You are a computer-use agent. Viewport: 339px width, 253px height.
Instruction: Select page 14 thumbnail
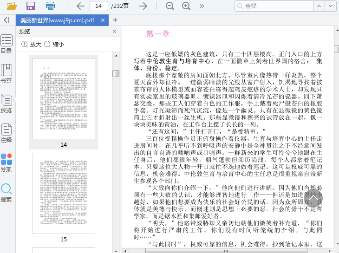click(x=64, y=98)
